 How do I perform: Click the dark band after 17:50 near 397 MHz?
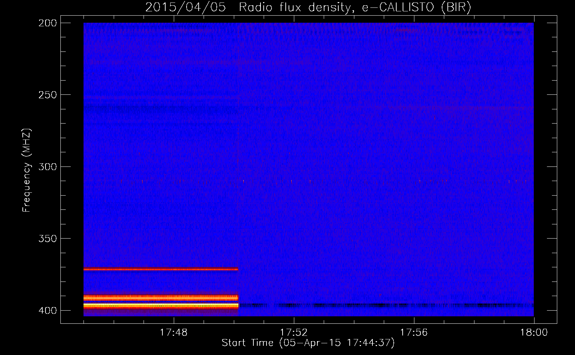[386, 305]
